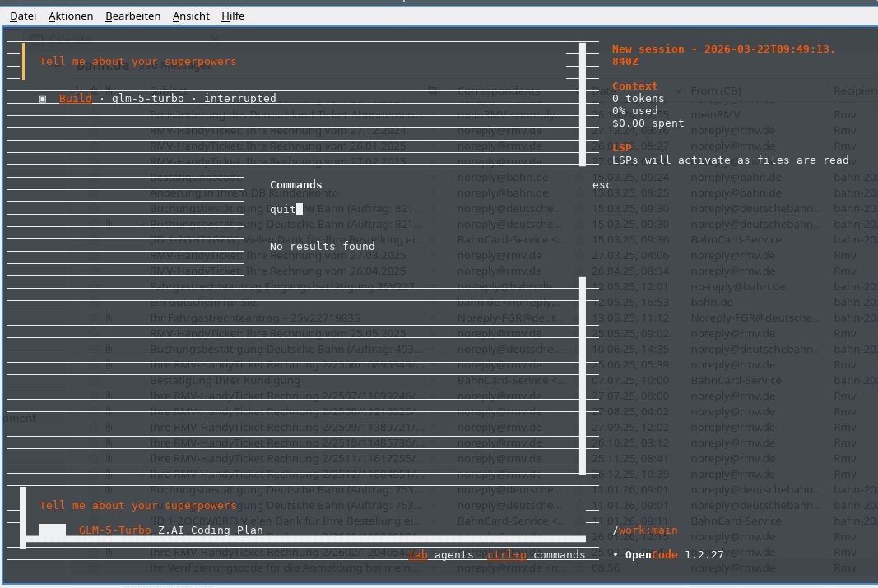The height and width of the screenshot is (588, 878).
Task: Open the Datei menu
Action: [x=23, y=16]
